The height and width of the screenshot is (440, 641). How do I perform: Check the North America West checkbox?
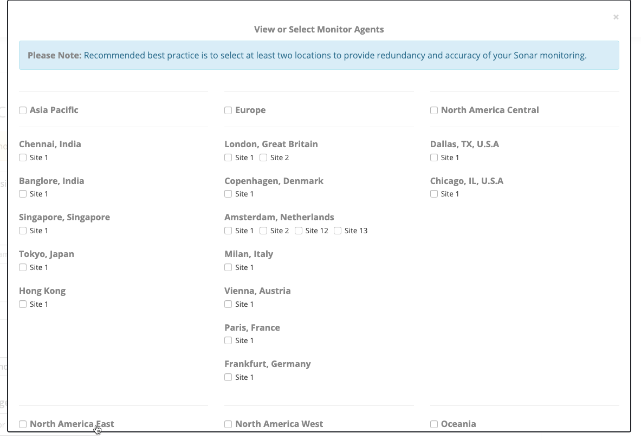point(228,424)
